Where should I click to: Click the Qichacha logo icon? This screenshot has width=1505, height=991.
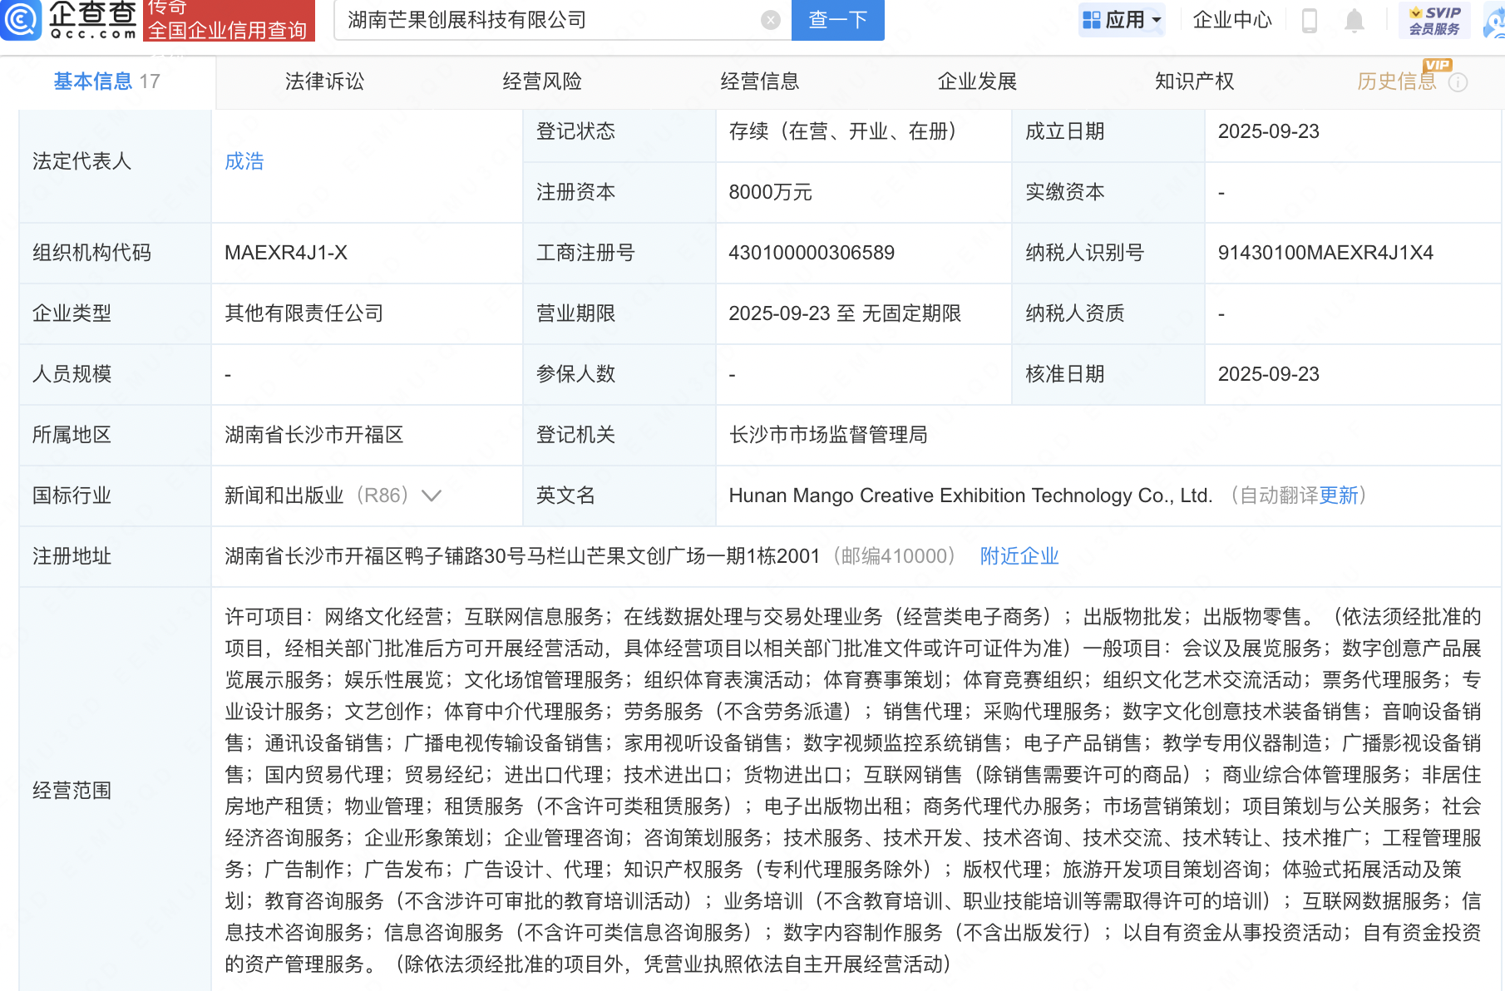click(21, 20)
